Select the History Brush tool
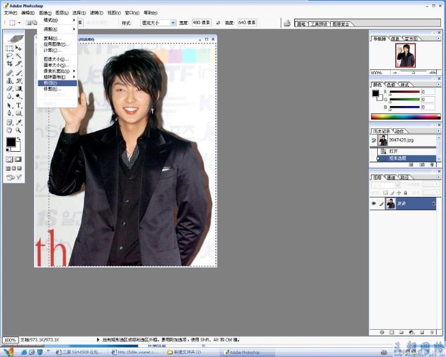 pyautogui.click(x=19, y=81)
